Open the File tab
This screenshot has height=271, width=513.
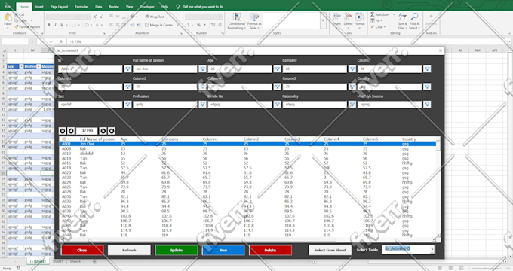[8, 7]
